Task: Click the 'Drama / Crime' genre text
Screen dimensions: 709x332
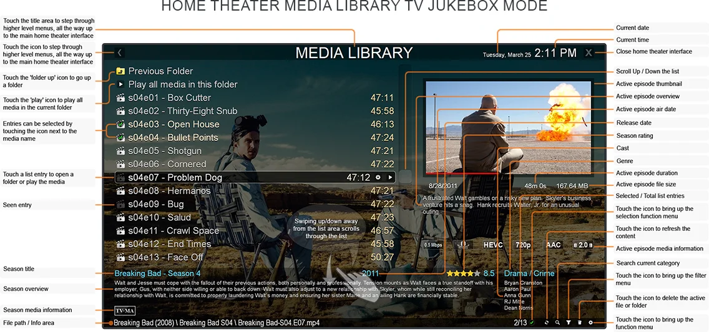Action: 529,273
